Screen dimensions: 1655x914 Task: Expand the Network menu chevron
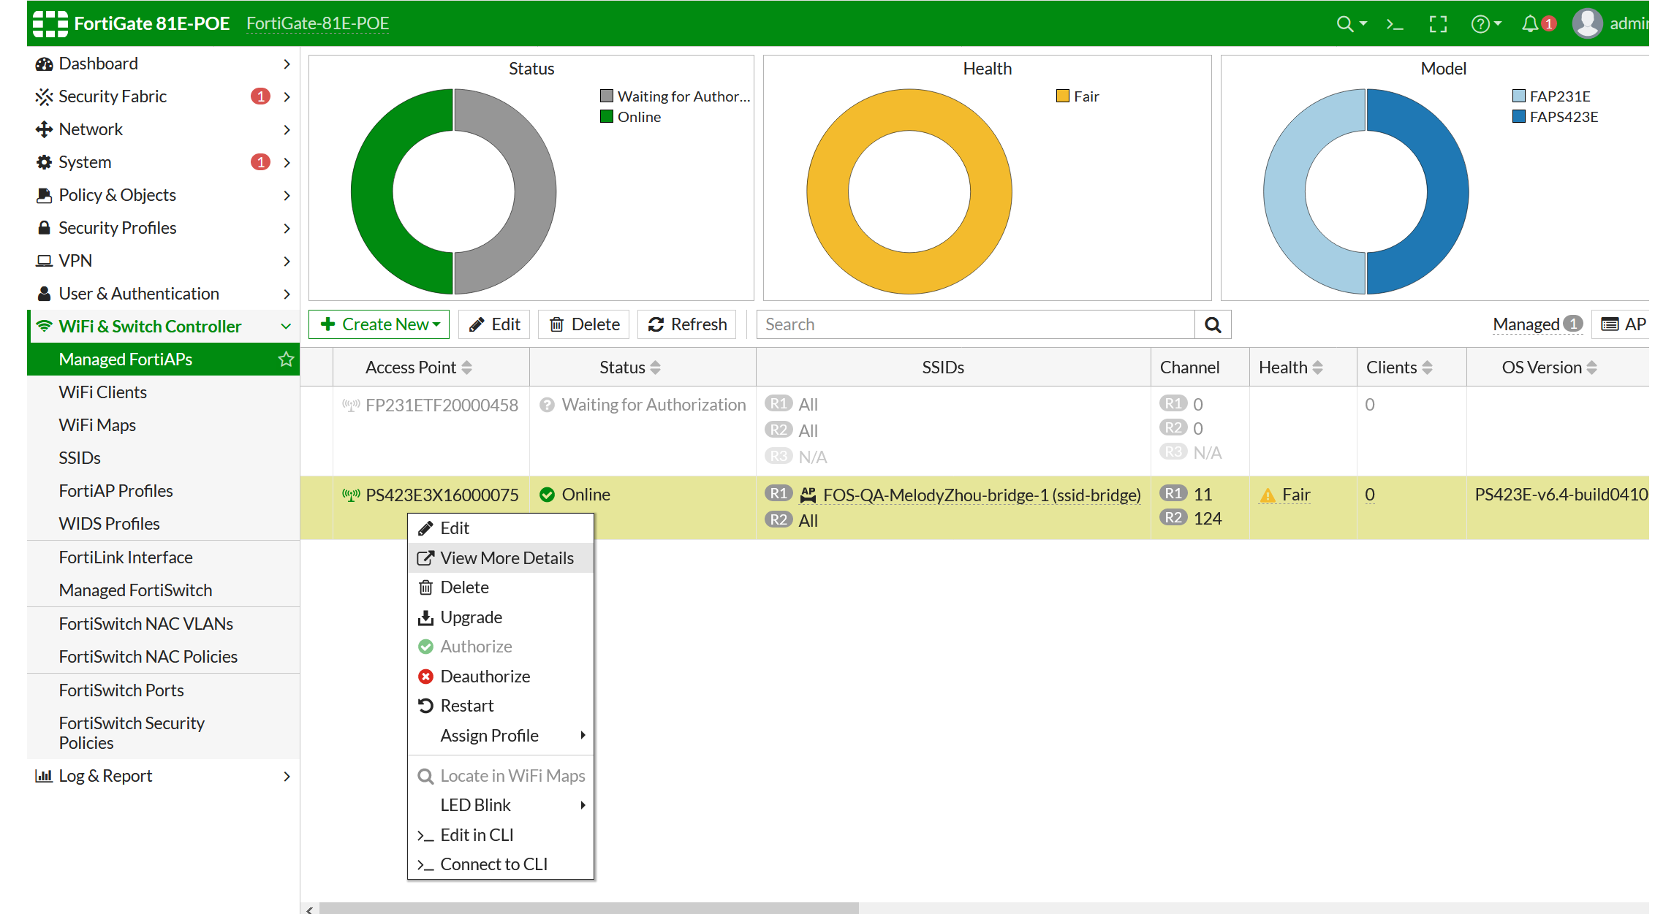[287, 129]
